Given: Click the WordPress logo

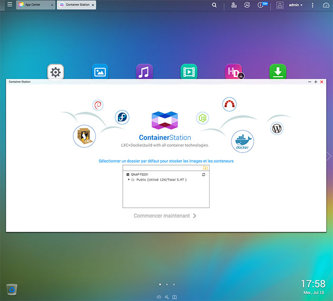Looking at the screenshot, I should pos(277,128).
